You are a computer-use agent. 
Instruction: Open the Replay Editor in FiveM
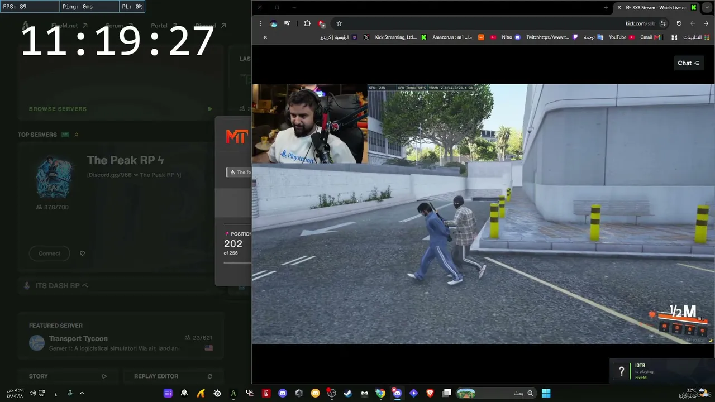coord(173,376)
